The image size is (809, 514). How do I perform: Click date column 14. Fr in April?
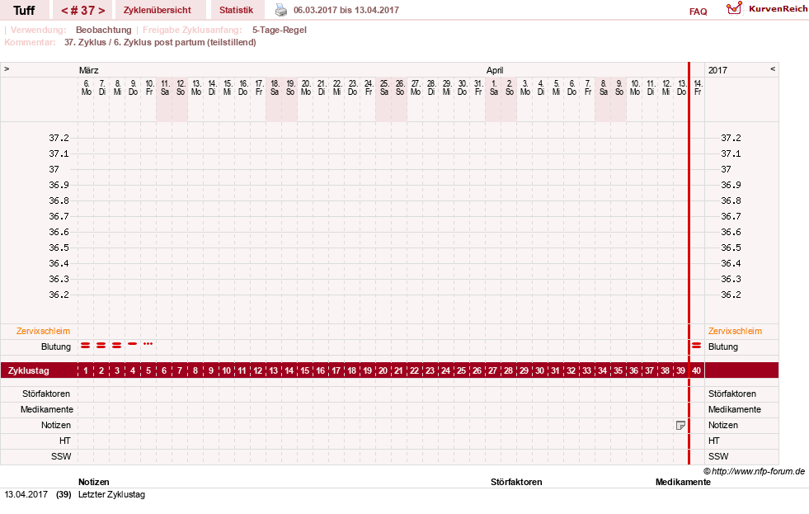pyautogui.click(x=698, y=87)
